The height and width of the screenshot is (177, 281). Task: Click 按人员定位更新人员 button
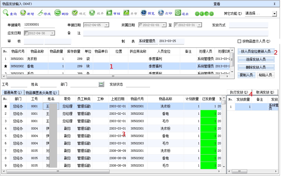(256, 52)
